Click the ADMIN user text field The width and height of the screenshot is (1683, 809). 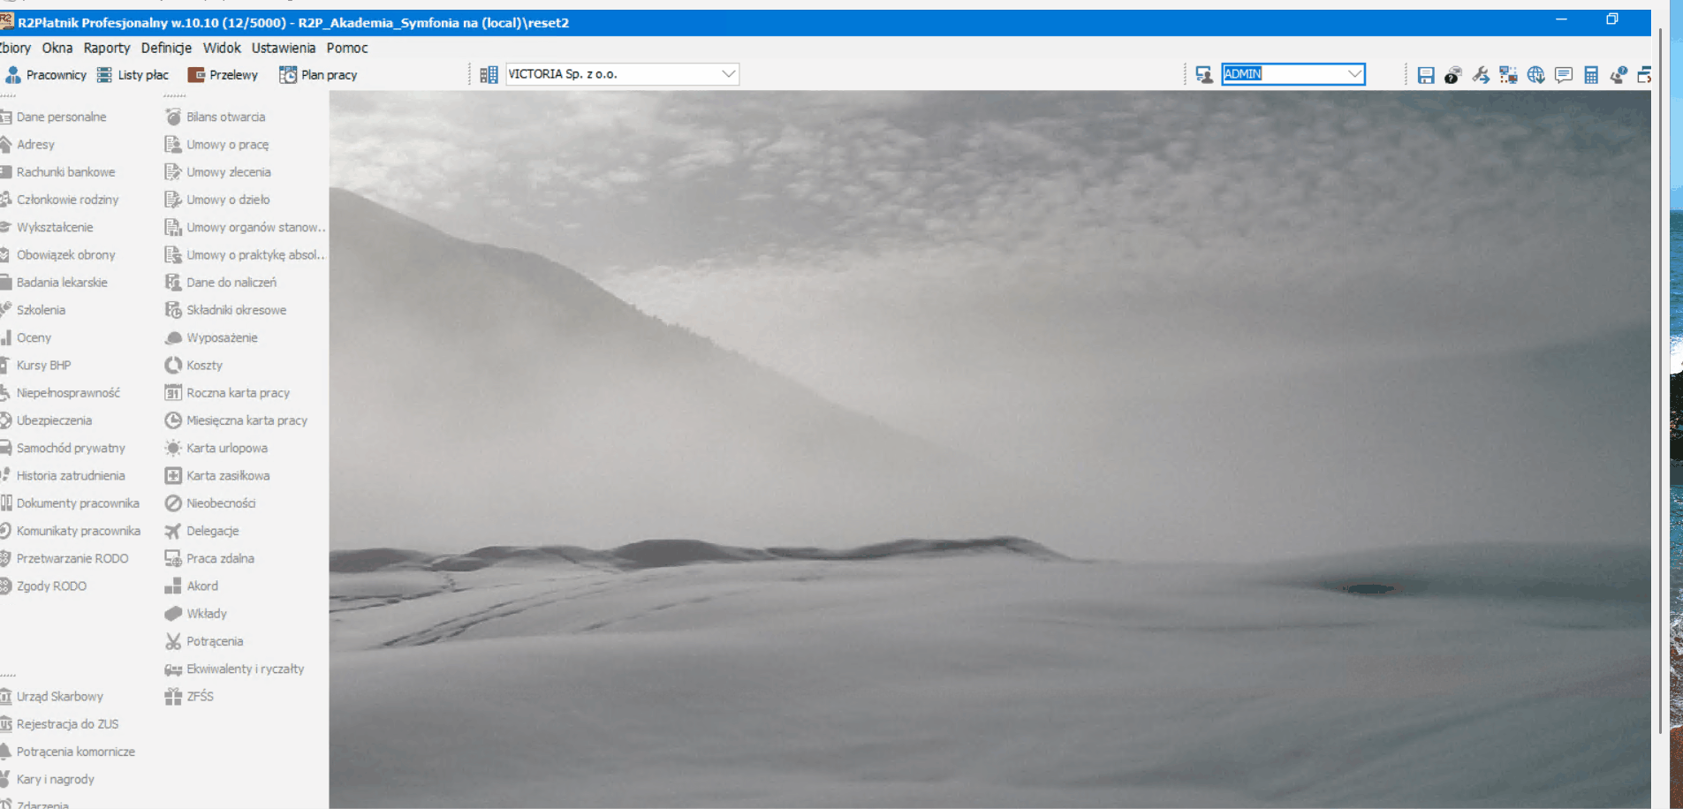[x=1284, y=74]
